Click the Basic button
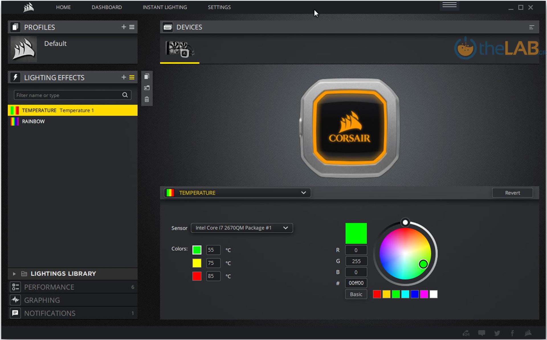This screenshot has height=340, width=547. tap(356, 294)
